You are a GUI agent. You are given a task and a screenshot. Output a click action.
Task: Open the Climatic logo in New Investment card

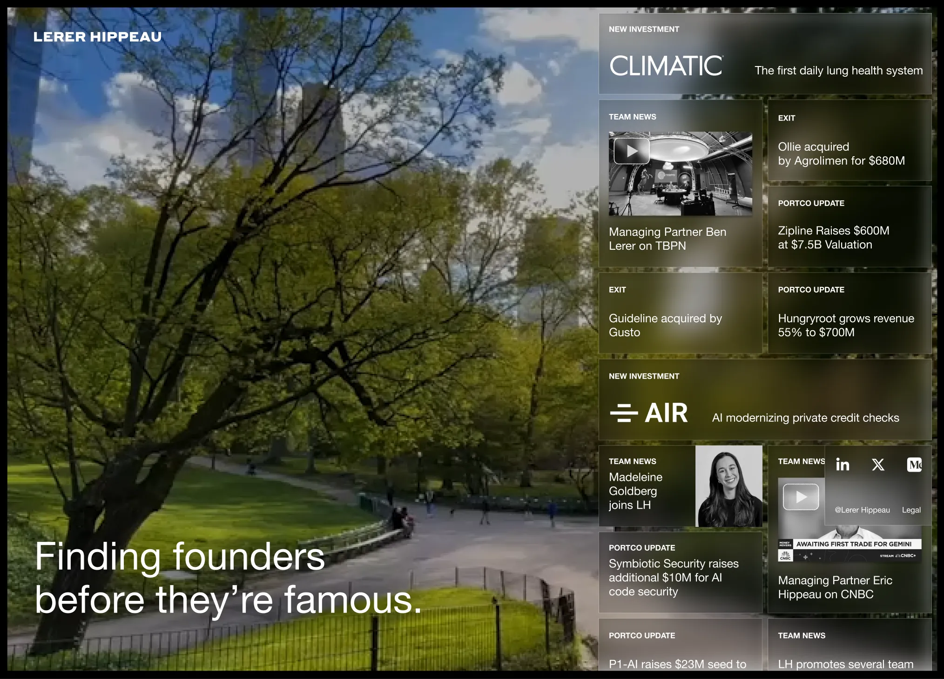click(x=666, y=66)
